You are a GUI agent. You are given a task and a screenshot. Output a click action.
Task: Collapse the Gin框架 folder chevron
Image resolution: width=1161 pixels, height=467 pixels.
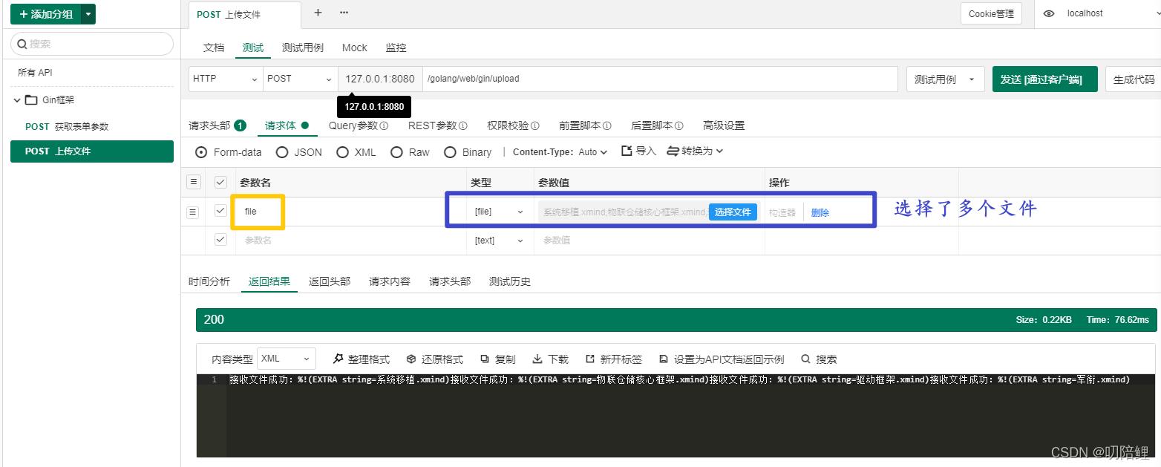[x=16, y=100]
